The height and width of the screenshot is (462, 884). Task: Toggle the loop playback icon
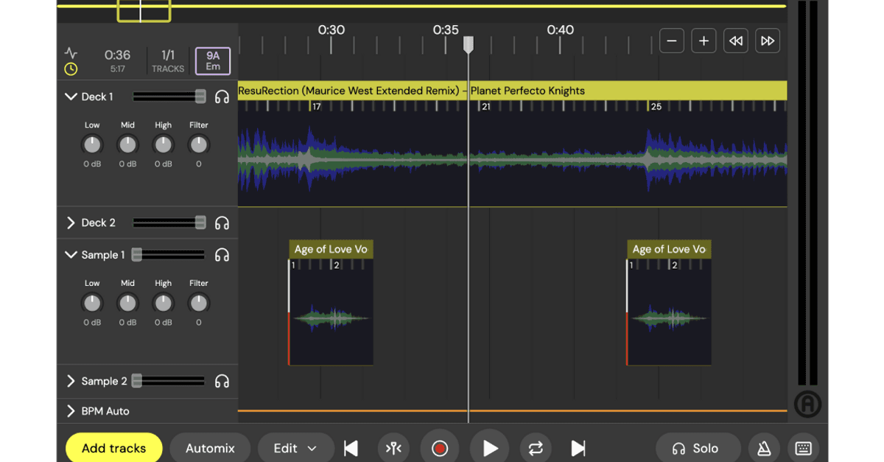[x=536, y=448]
